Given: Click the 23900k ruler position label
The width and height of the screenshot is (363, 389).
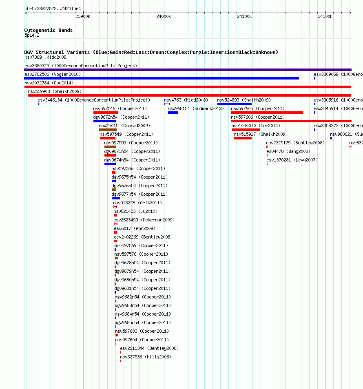Looking at the screenshot, I should tap(83, 16).
